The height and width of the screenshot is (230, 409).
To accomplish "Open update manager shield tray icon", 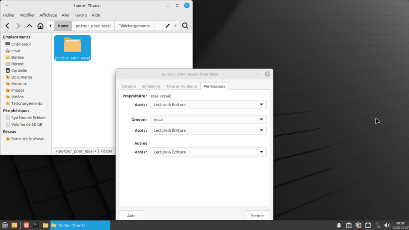I will click(x=359, y=225).
